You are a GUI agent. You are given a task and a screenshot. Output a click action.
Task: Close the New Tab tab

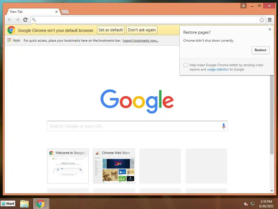coord(56,12)
